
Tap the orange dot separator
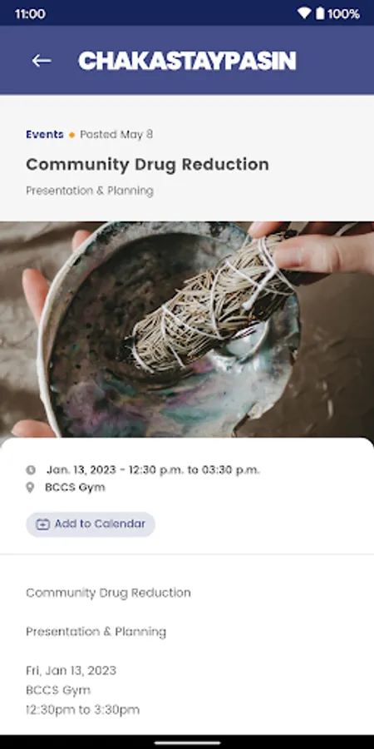click(71, 135)
